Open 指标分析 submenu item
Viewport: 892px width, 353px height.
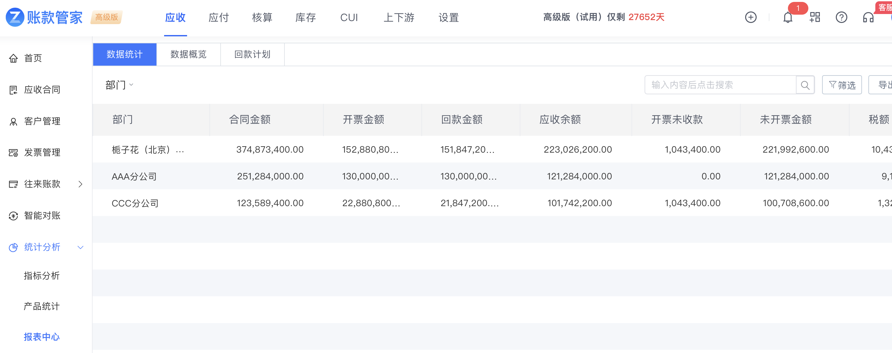coord(42,276)
